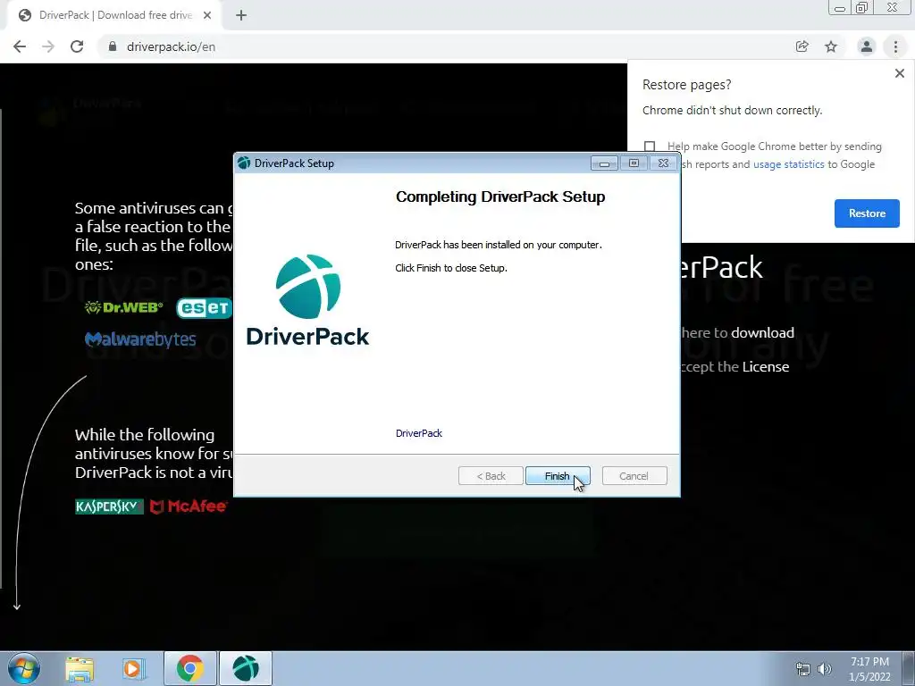
Task: Click the volume speaker tray icon
Action: click(824, 669)
